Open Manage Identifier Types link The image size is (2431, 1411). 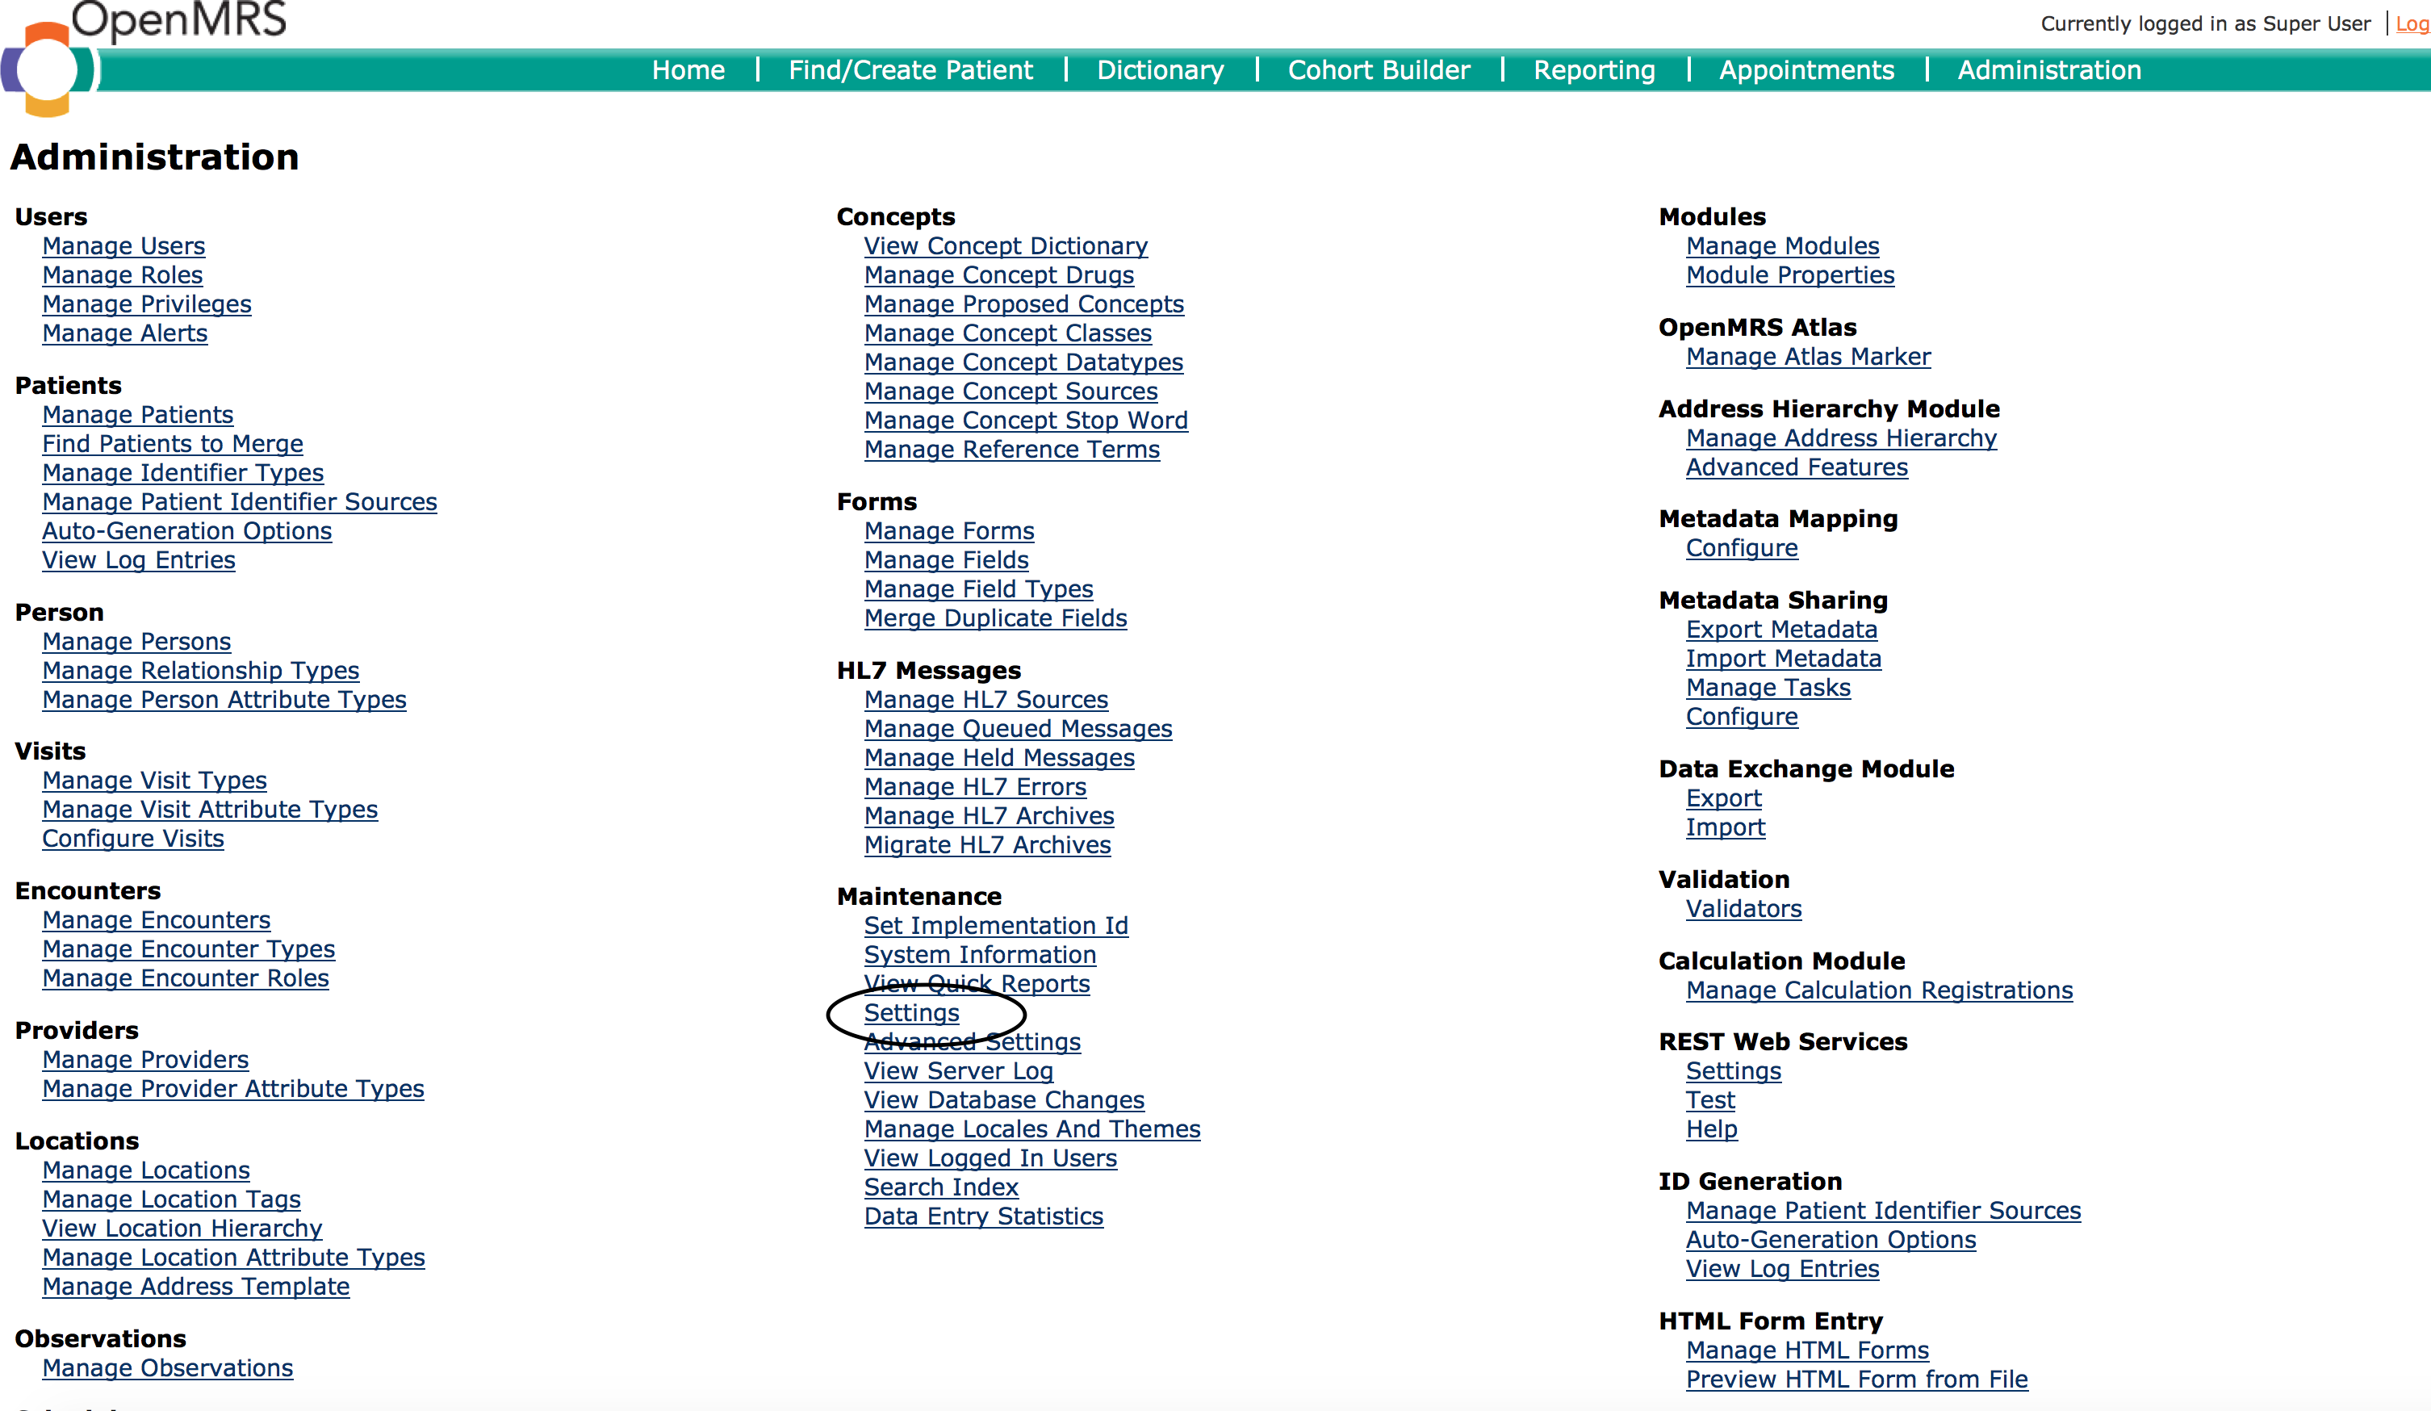tap(183, 473)
